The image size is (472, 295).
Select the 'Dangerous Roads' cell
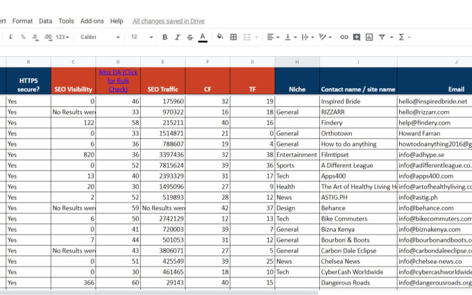[x=358, y=283]
